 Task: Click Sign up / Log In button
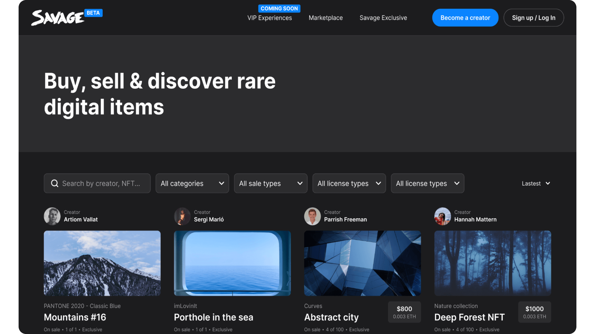(534, 18)
